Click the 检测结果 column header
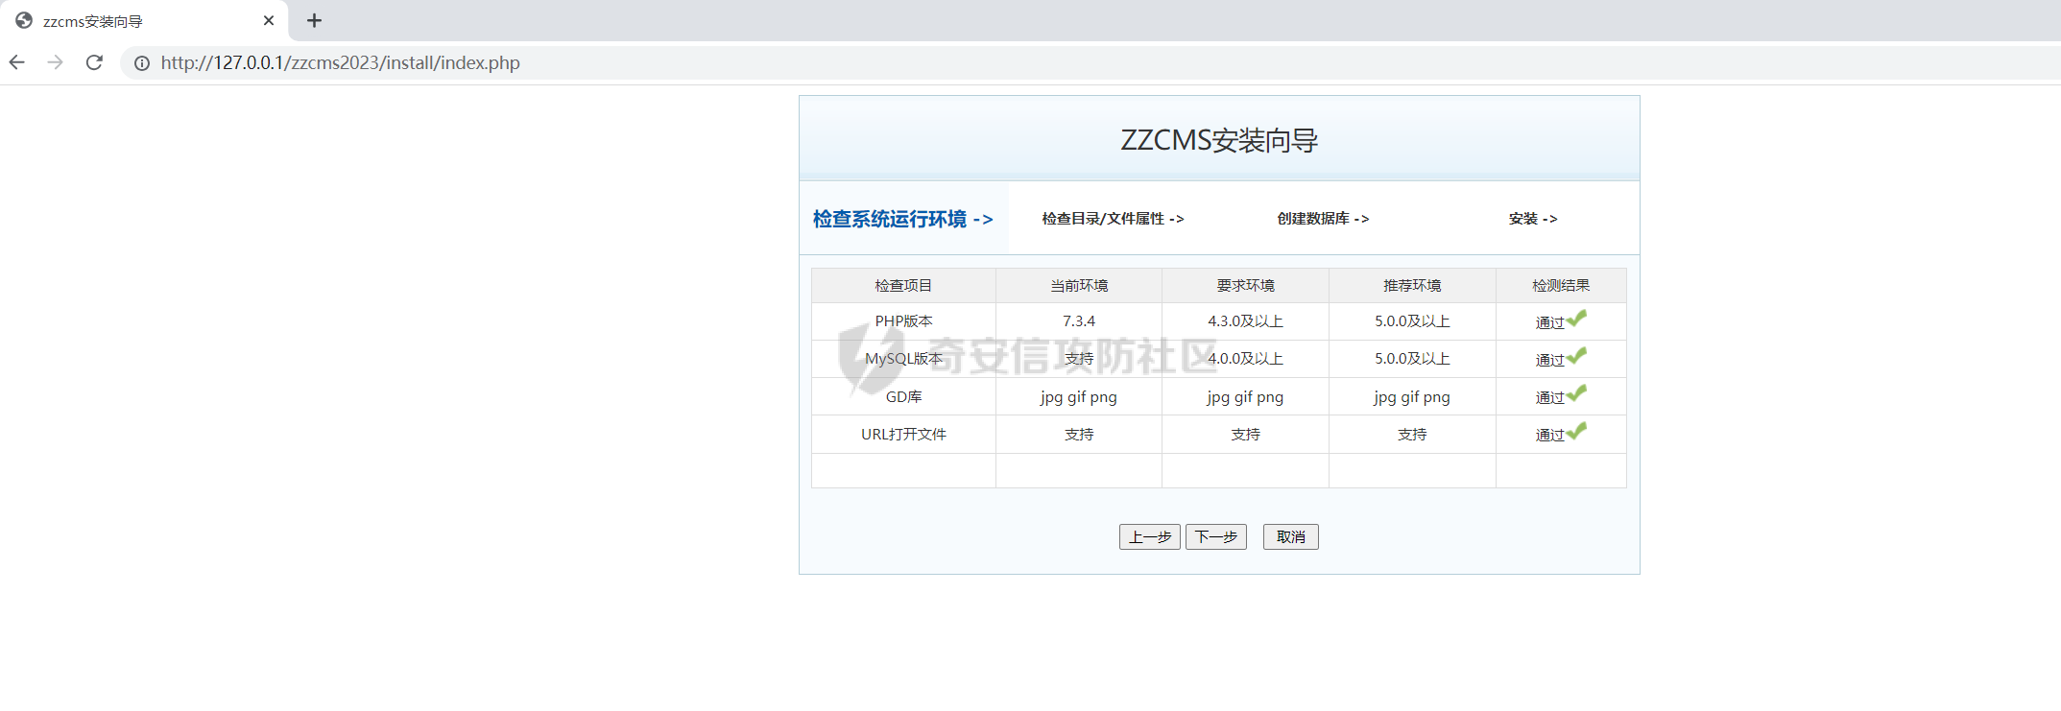 1561,286
